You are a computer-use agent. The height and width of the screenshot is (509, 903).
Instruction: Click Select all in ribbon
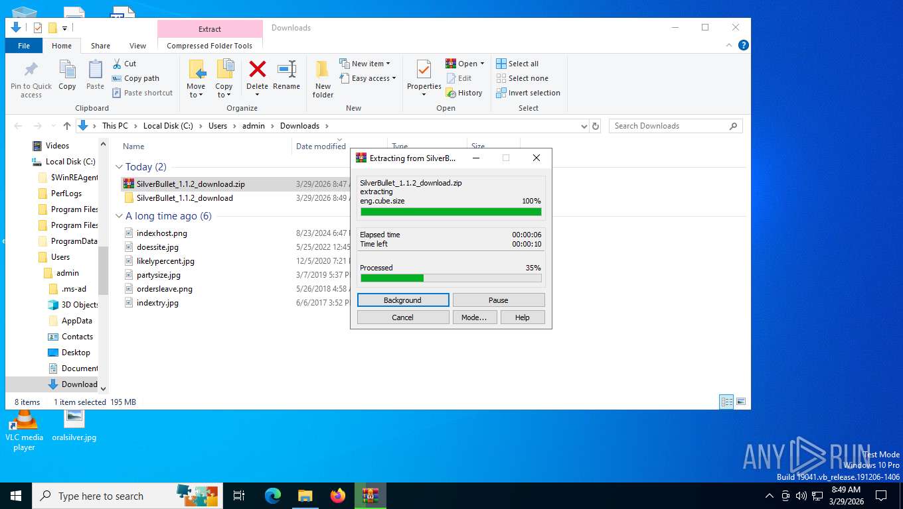517,64
